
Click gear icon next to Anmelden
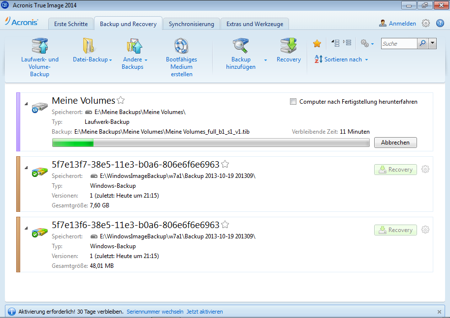click(426, 24)
